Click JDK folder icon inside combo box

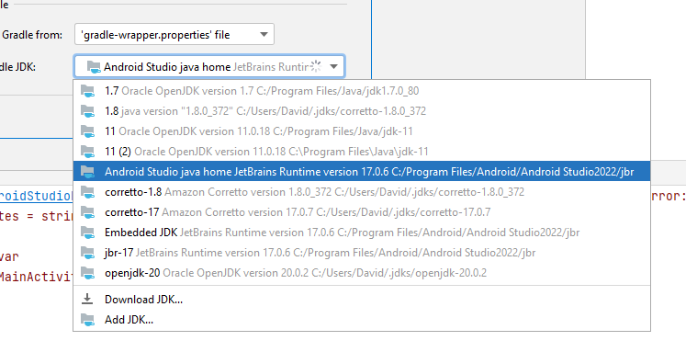pos(94,67)
